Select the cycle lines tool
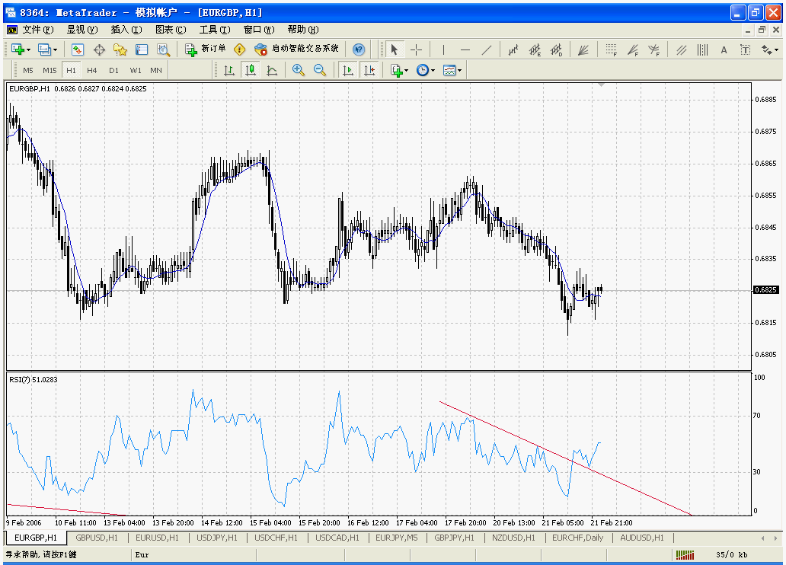786x565 pixels. point(702,49)
